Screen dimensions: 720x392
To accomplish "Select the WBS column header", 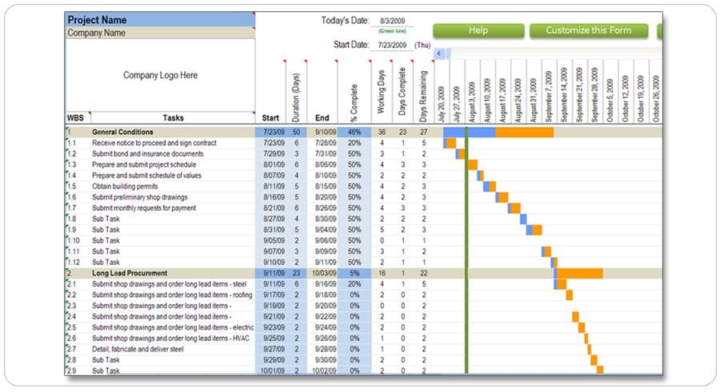I will (x=76, y=118).
